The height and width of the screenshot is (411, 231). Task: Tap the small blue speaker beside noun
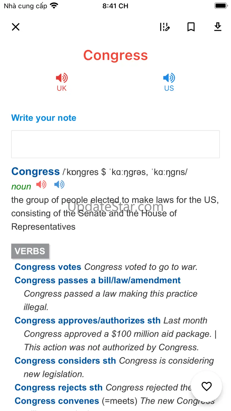(59, 185)
